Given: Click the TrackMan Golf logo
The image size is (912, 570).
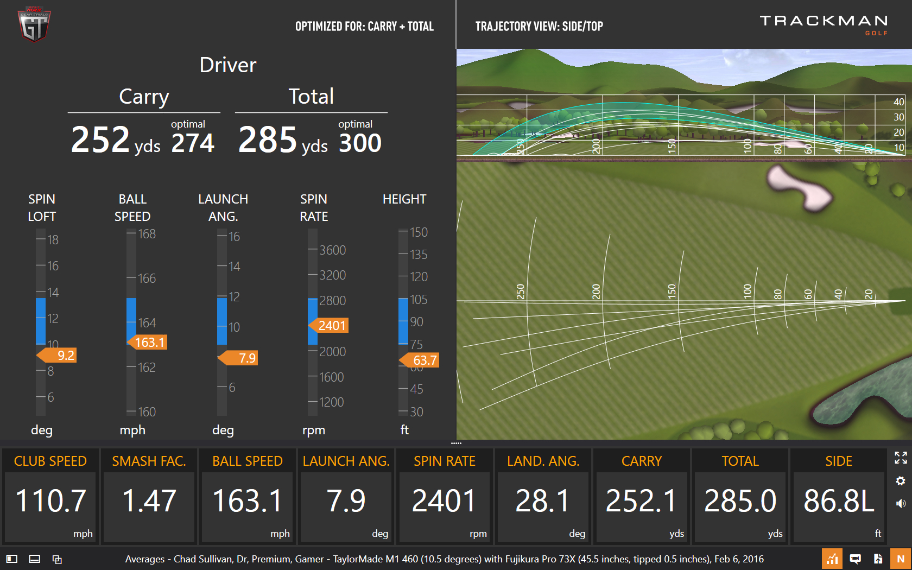Looking at the screenshot, I should tap(824, 25).
